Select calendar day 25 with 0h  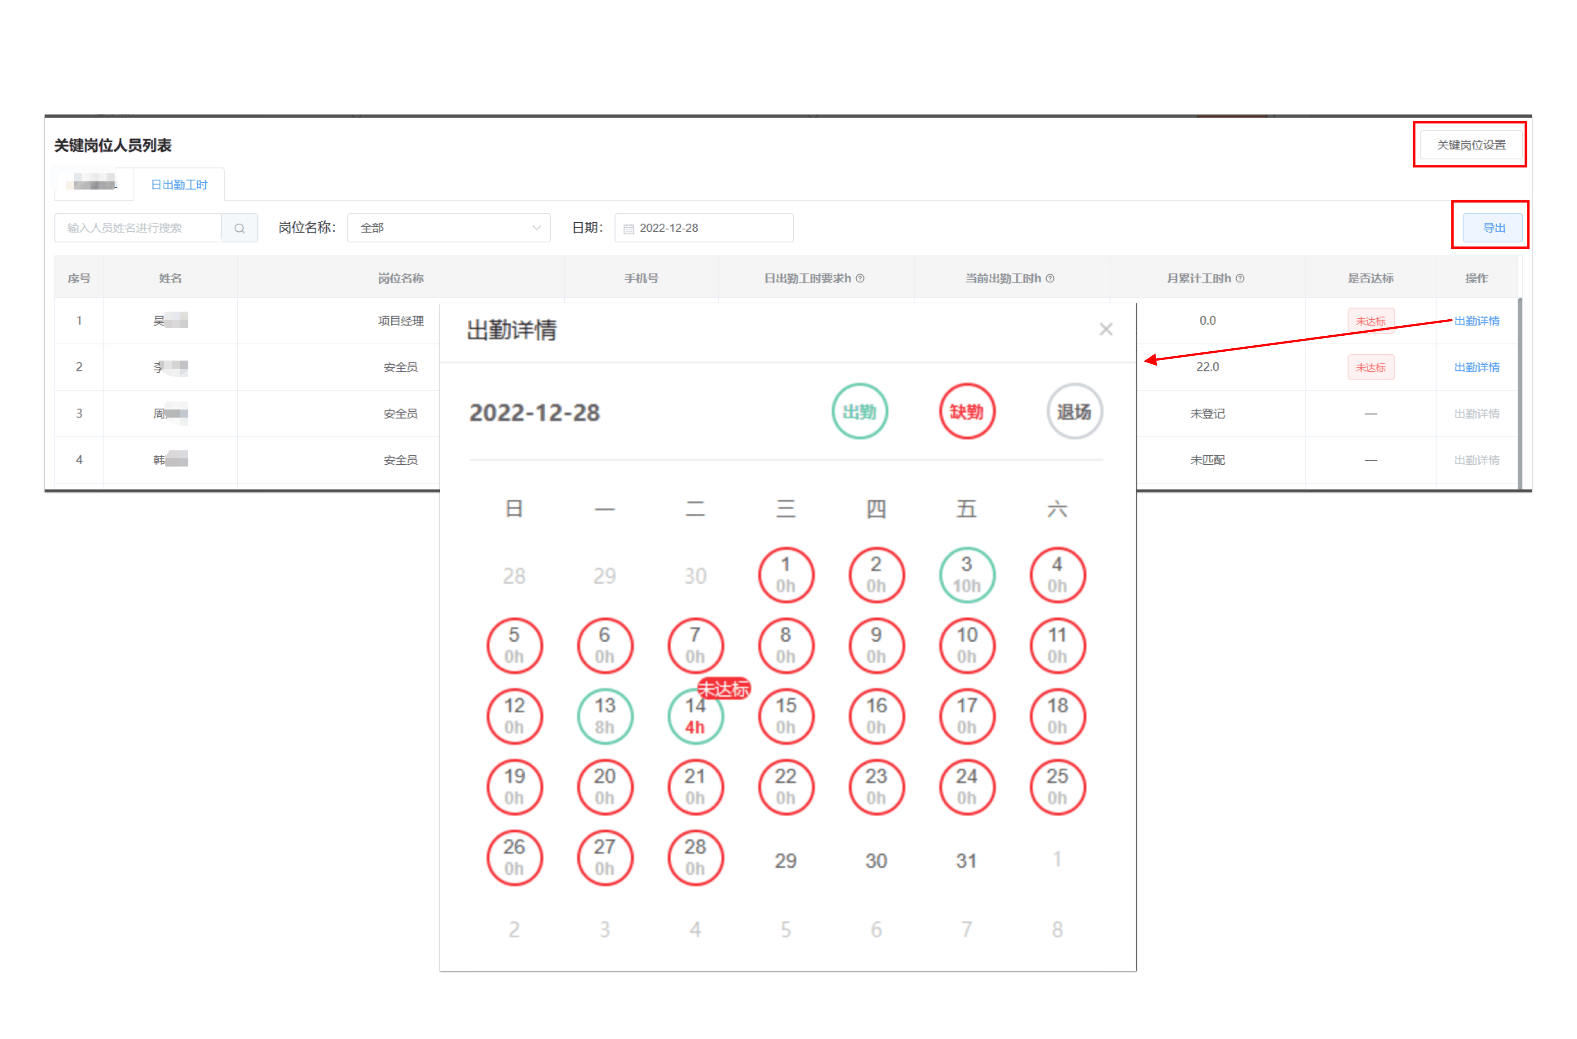(x=1057, y=787)
